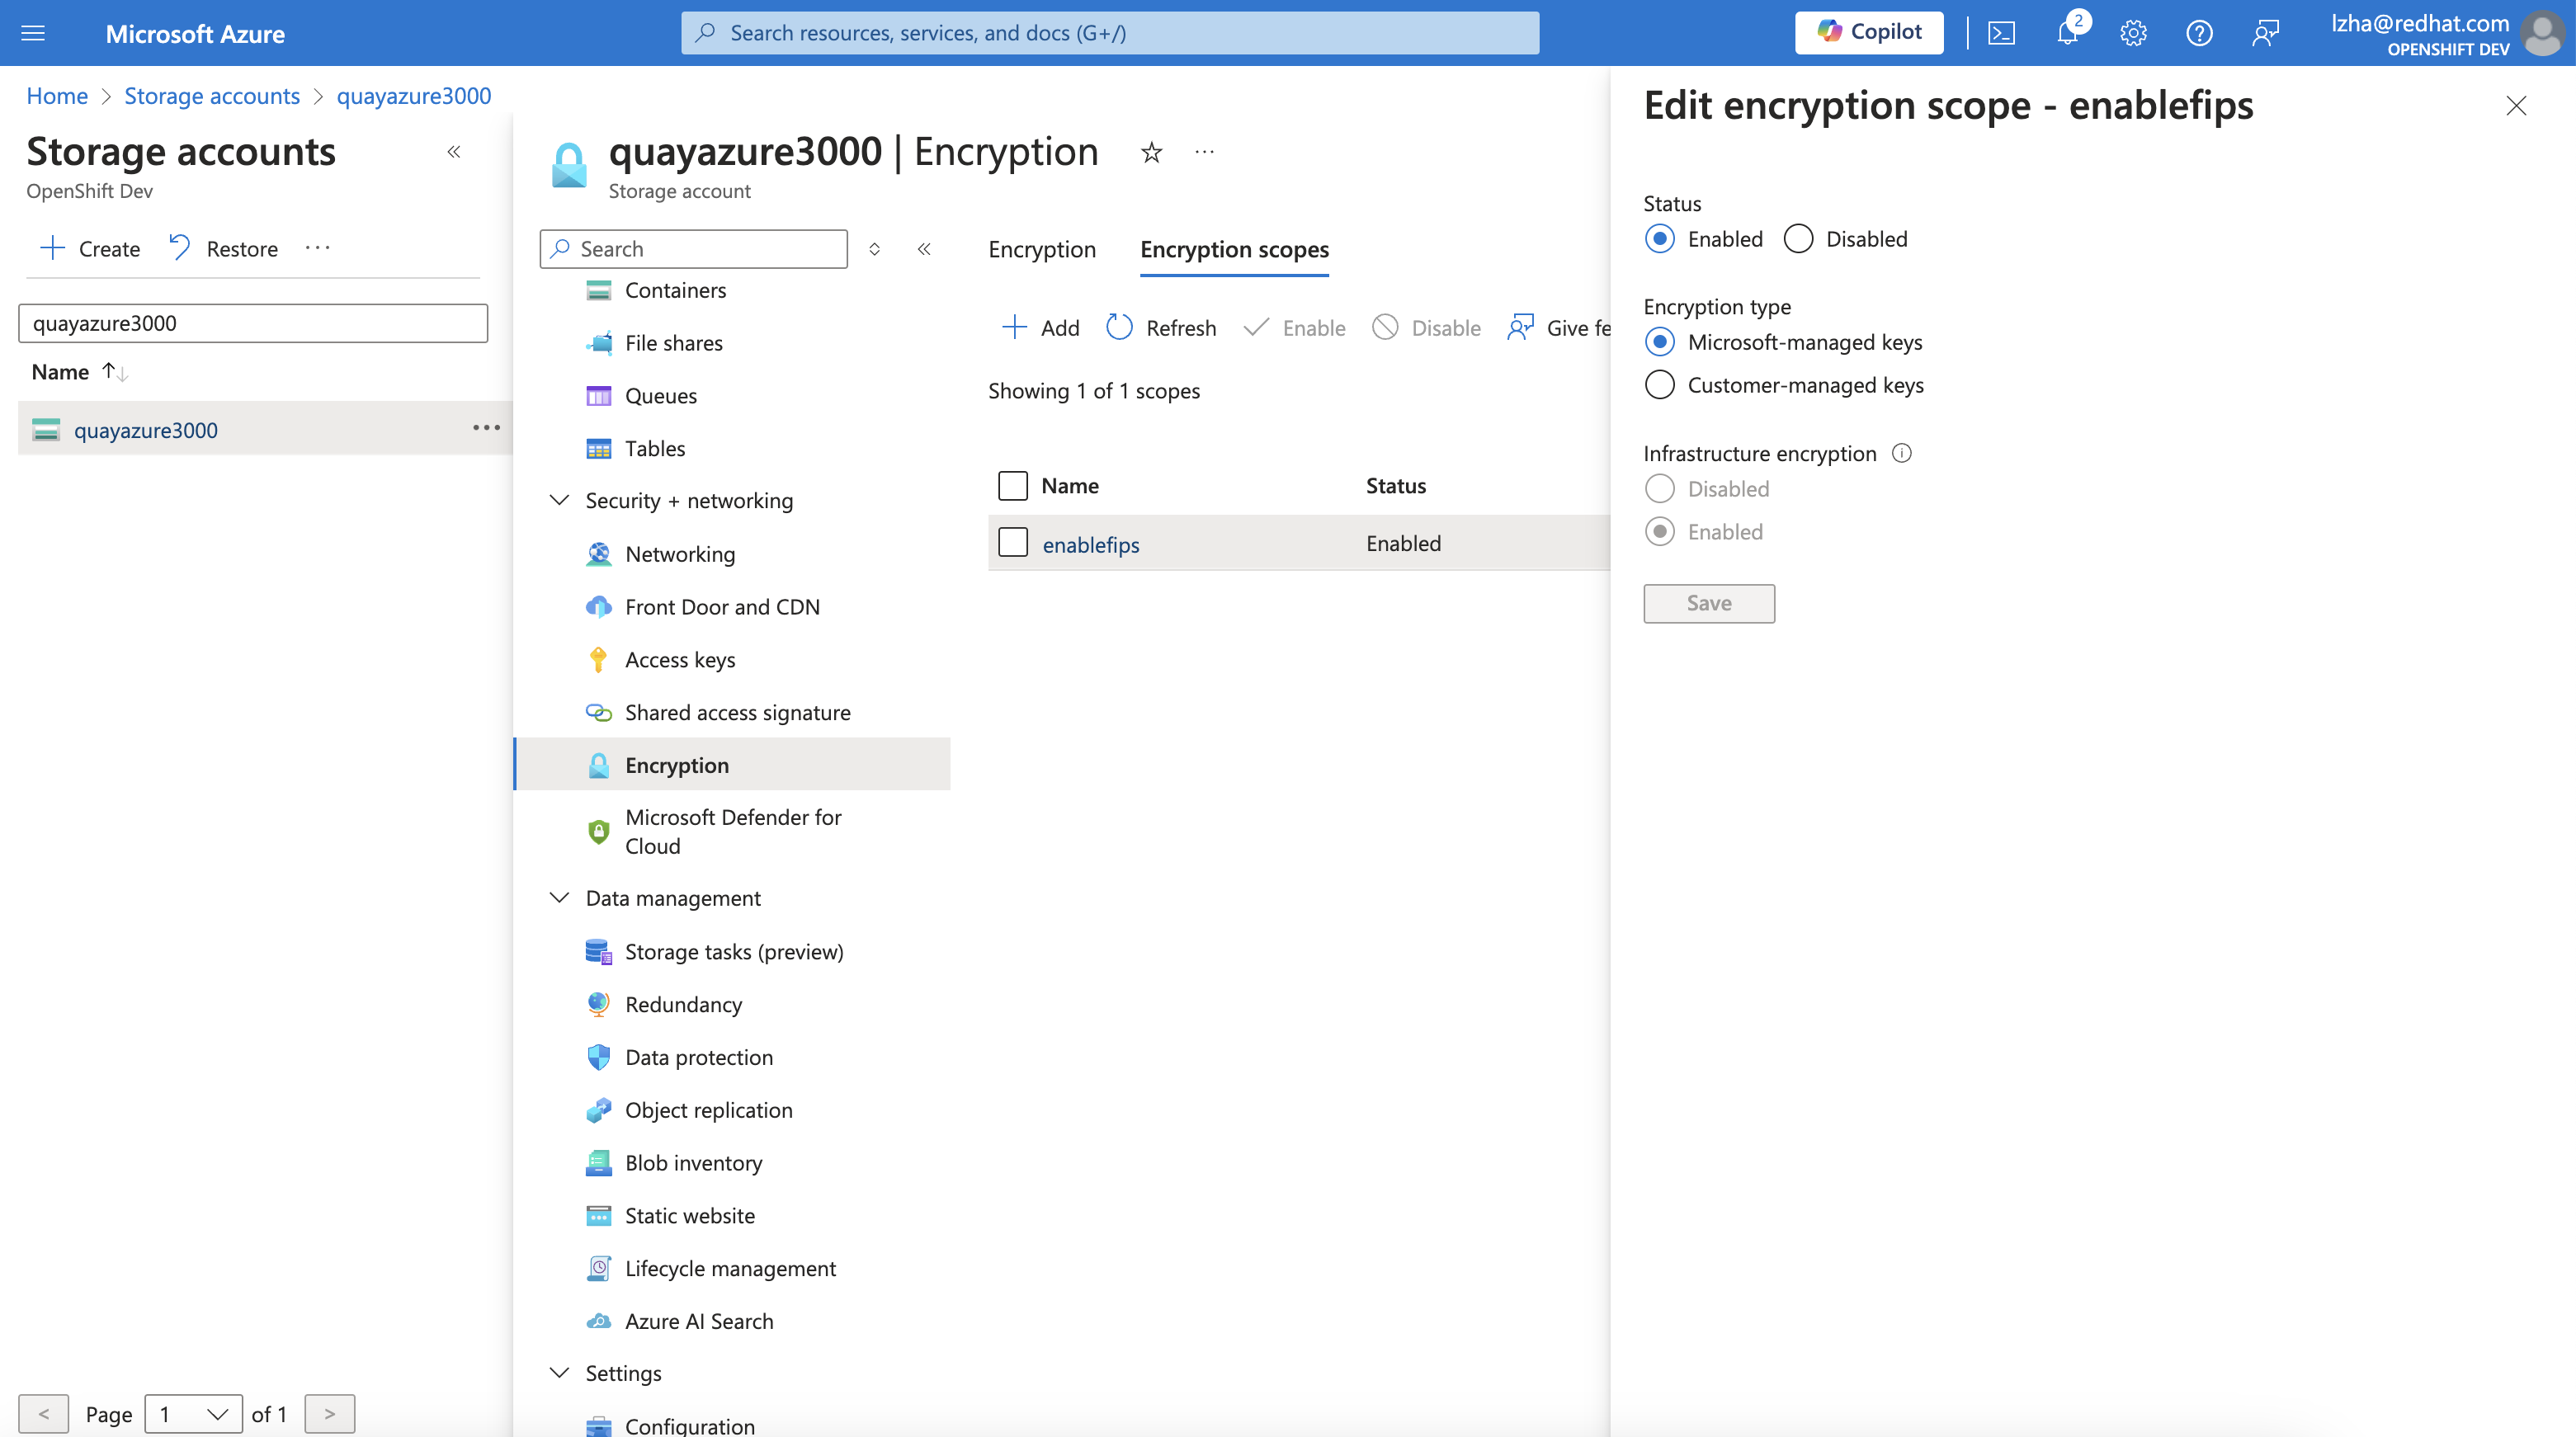Click Add encryption scope button
The width and height of the screenshot is (2576, 1437).
tap(1040, 327)
